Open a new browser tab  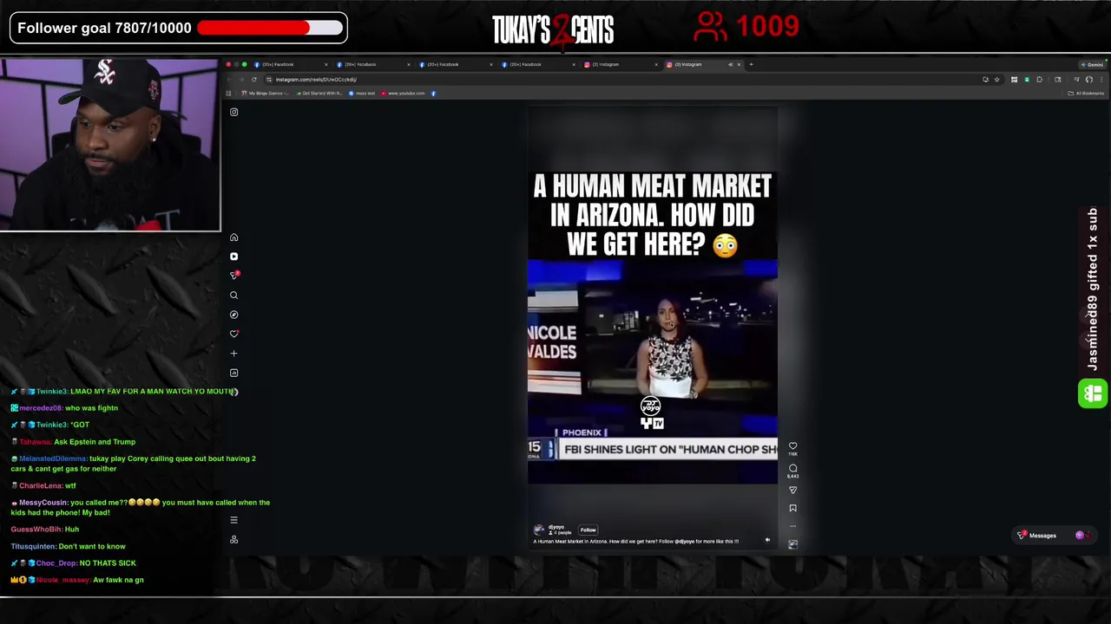click(751, 64)
